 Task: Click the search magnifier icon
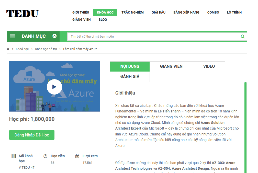[243, 37]
